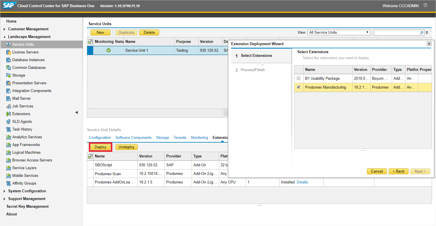Click the refresh icon beside the search box
Viewport: 436px width, 226px height.
point(427,33)
